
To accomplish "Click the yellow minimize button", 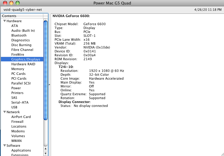I will 11,3.
